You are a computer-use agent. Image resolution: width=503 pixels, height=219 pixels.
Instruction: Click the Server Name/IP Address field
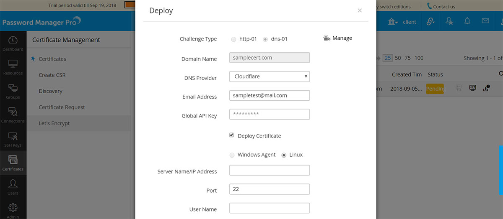coord(269,171)
